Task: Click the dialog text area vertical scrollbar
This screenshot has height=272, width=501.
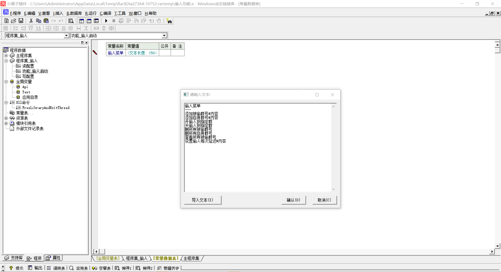Action: (x=333, y=148)
